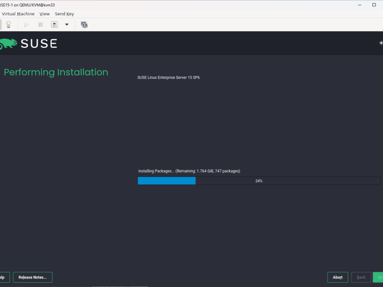This screenshot has width=383, height=287.
Task: Click the installation progress bar at 24%
Action: (259, 181)
